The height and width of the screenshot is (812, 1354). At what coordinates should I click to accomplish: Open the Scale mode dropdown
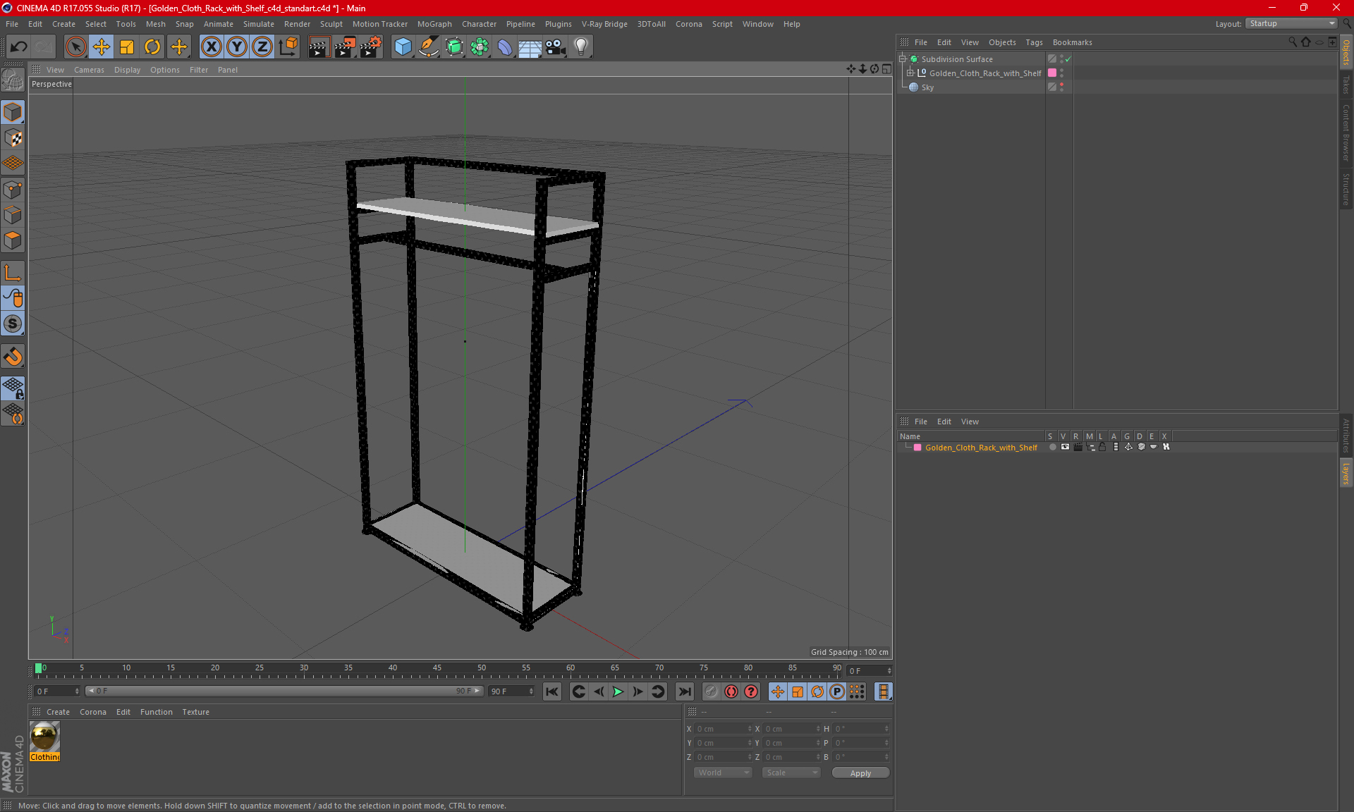(x=791, y=773)
